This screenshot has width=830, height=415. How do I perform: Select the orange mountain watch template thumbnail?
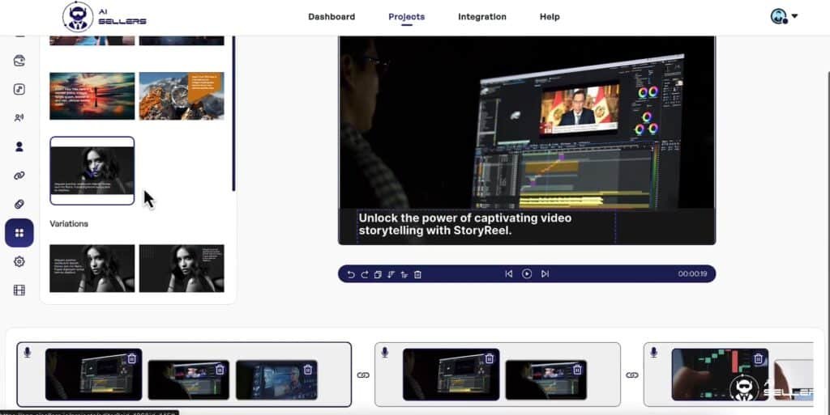[x=182, y=96]
